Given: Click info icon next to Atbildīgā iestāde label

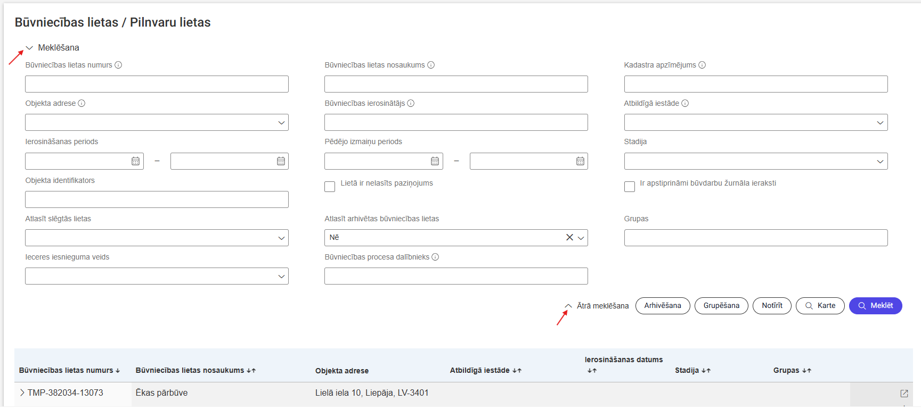Looking at the screenshot, I should pos(685,103).
